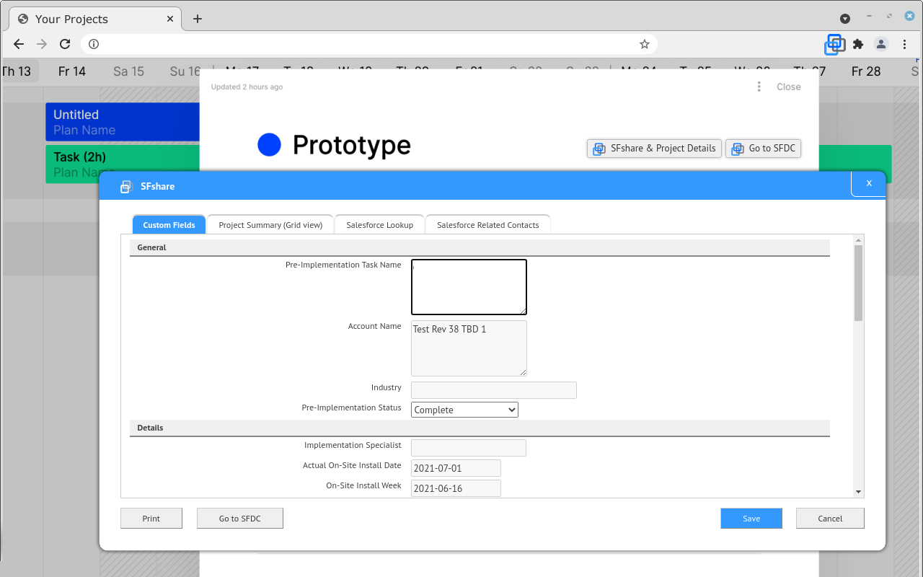Screen dimensions: 923x577
Task: Open Project Summary (Grid view) tab
Action: [270, 225]
